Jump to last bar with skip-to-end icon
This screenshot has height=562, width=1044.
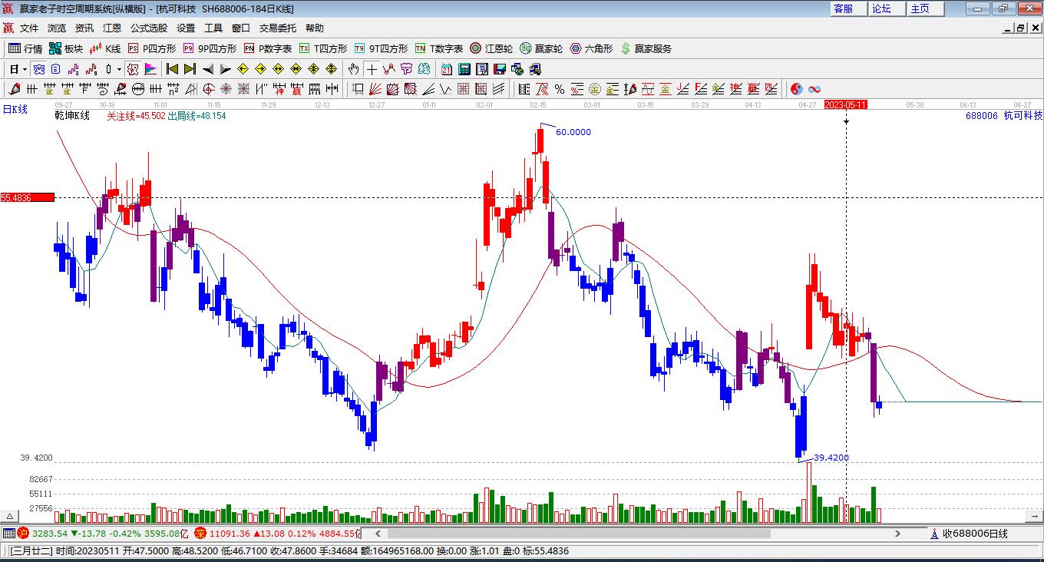pyautogui.click(x=190, y=69)
